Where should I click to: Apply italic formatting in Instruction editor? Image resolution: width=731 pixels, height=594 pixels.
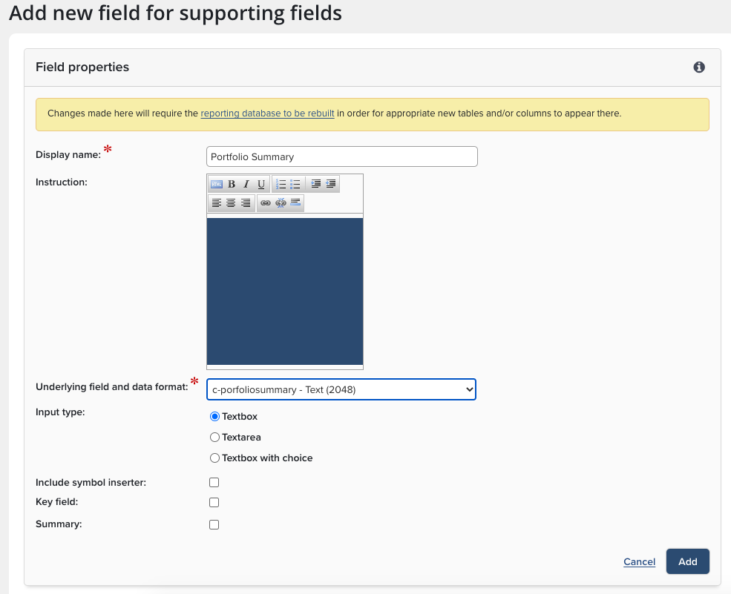pos(246,184)
